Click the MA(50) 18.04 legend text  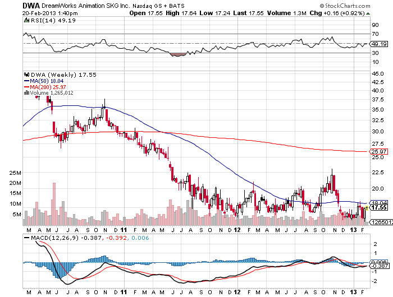point(47,81)
